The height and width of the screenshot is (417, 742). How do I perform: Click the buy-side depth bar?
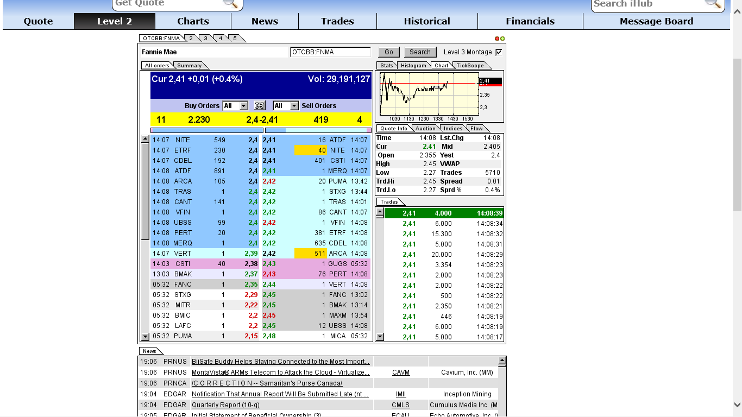[207, 130]
